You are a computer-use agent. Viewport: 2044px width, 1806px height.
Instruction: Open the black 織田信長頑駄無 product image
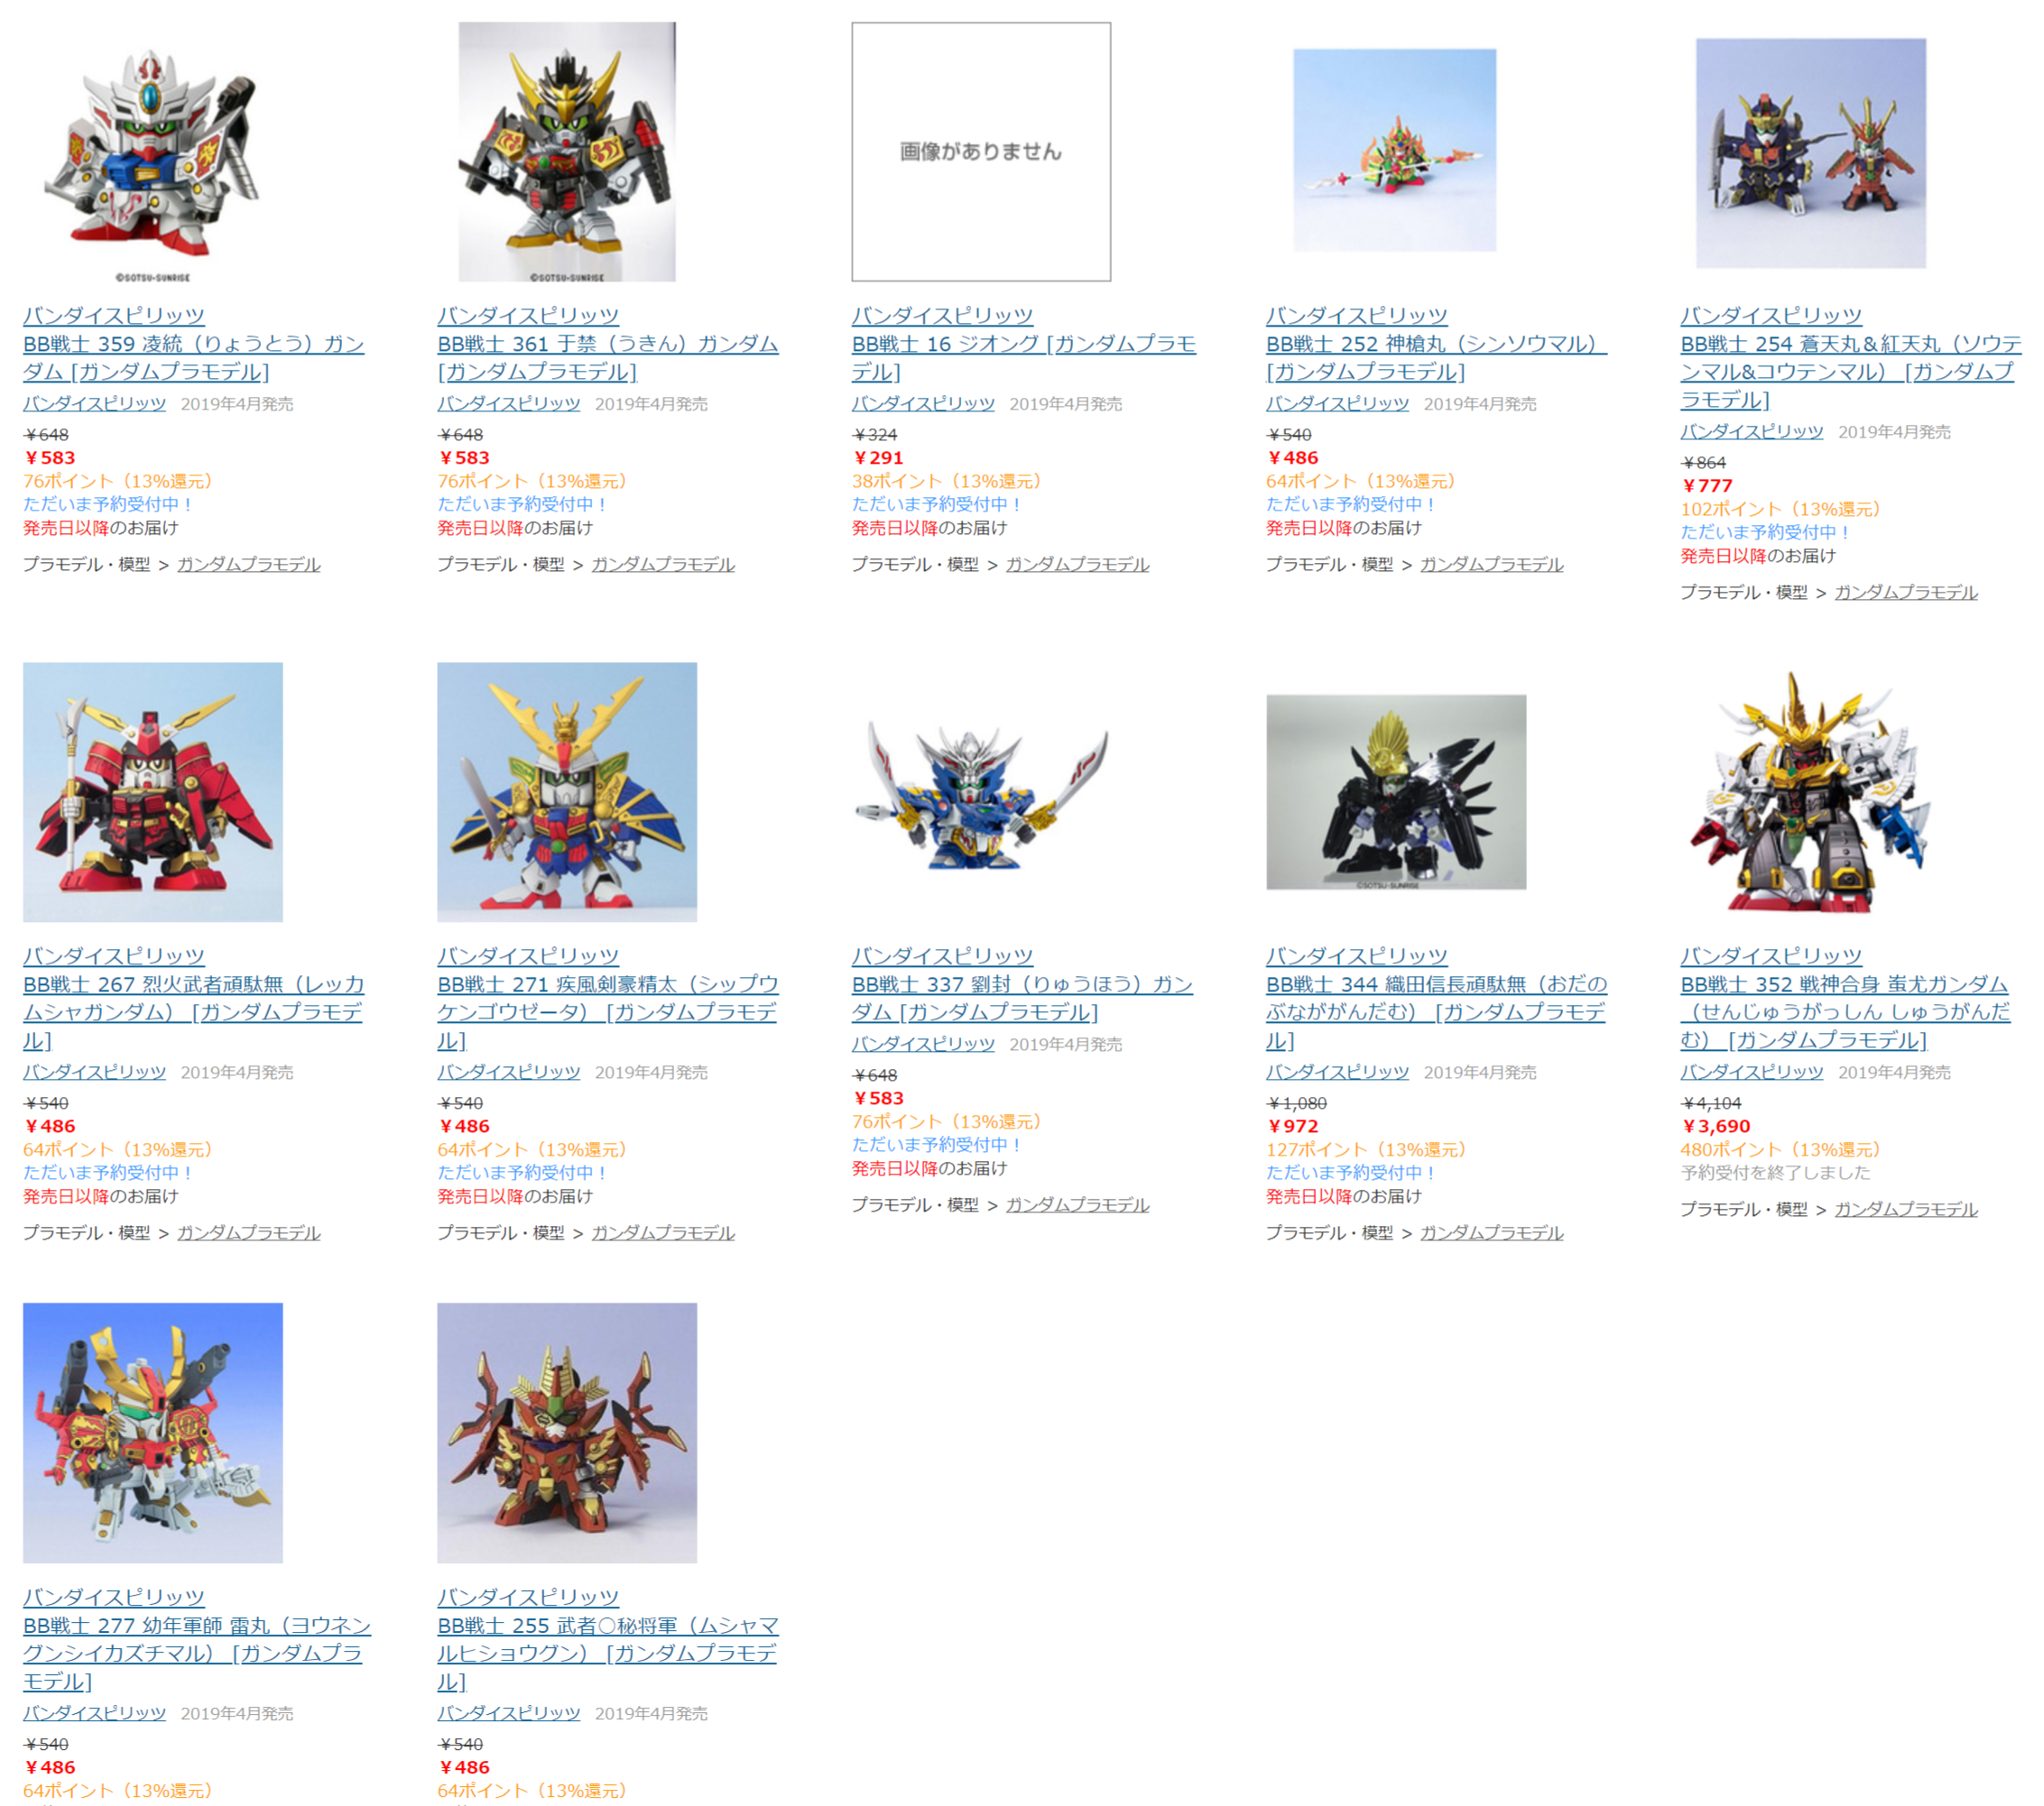1396,791
